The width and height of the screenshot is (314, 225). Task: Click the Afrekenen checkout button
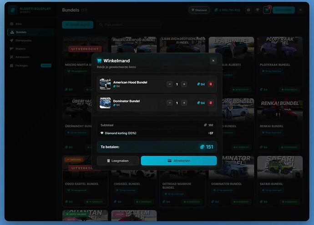[179, 160]
